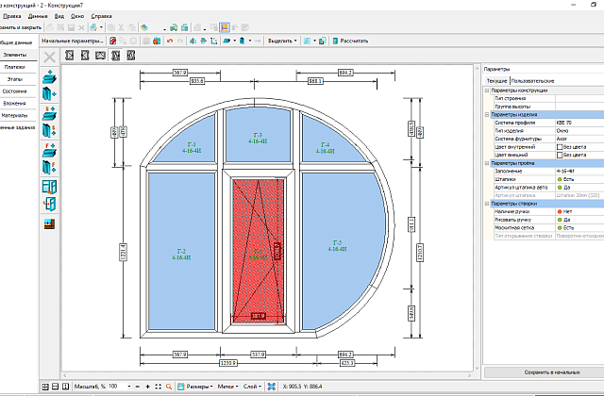The width and height of the screenshot is (604, 396).
Task: Select glass pane Г-2 in the drawing
Action: [x=181, y=252]
